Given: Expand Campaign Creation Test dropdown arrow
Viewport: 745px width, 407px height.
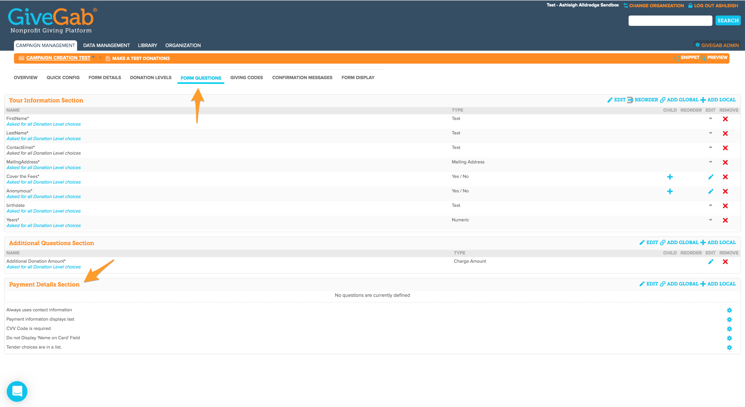Looking at the screenshot, I should click(x=93, y=57).
